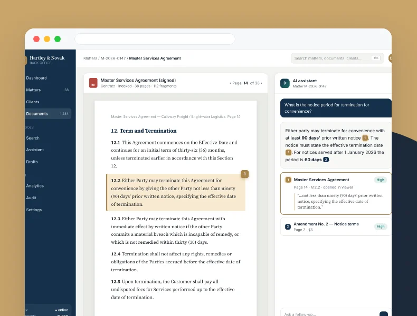Click the '12. Term and Termination' heading

144,131
